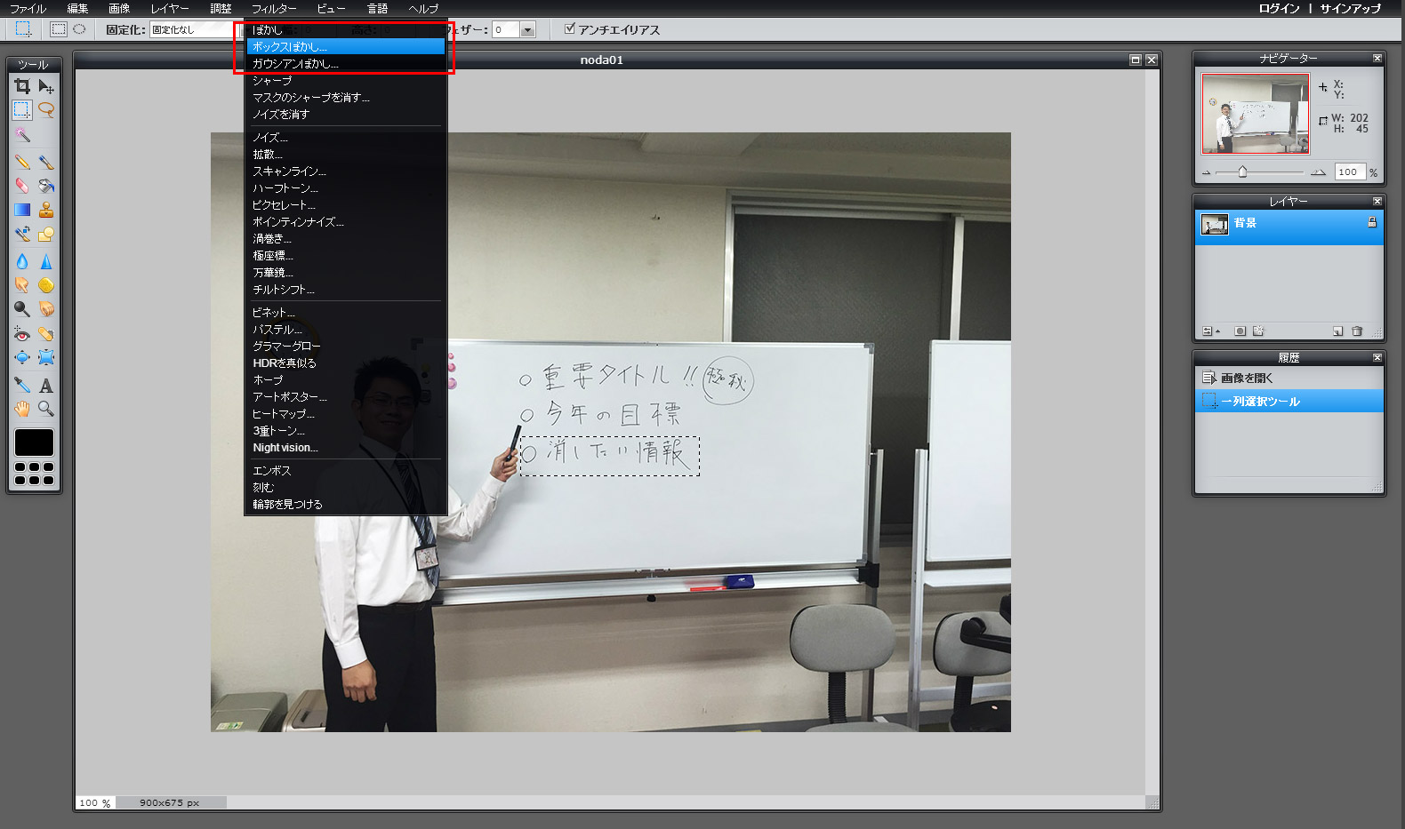Viewport: 1405px width, 829px height.
Task: Open the 固定化 constraint dropdown
Action: [195, 29]
